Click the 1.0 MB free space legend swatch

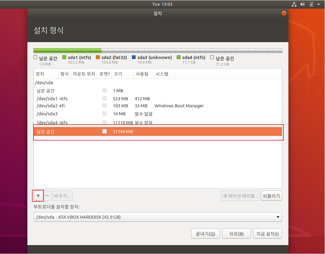(35, 57)
